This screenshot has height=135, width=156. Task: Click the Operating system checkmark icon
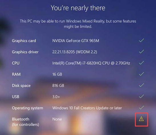tap(141, 107)
